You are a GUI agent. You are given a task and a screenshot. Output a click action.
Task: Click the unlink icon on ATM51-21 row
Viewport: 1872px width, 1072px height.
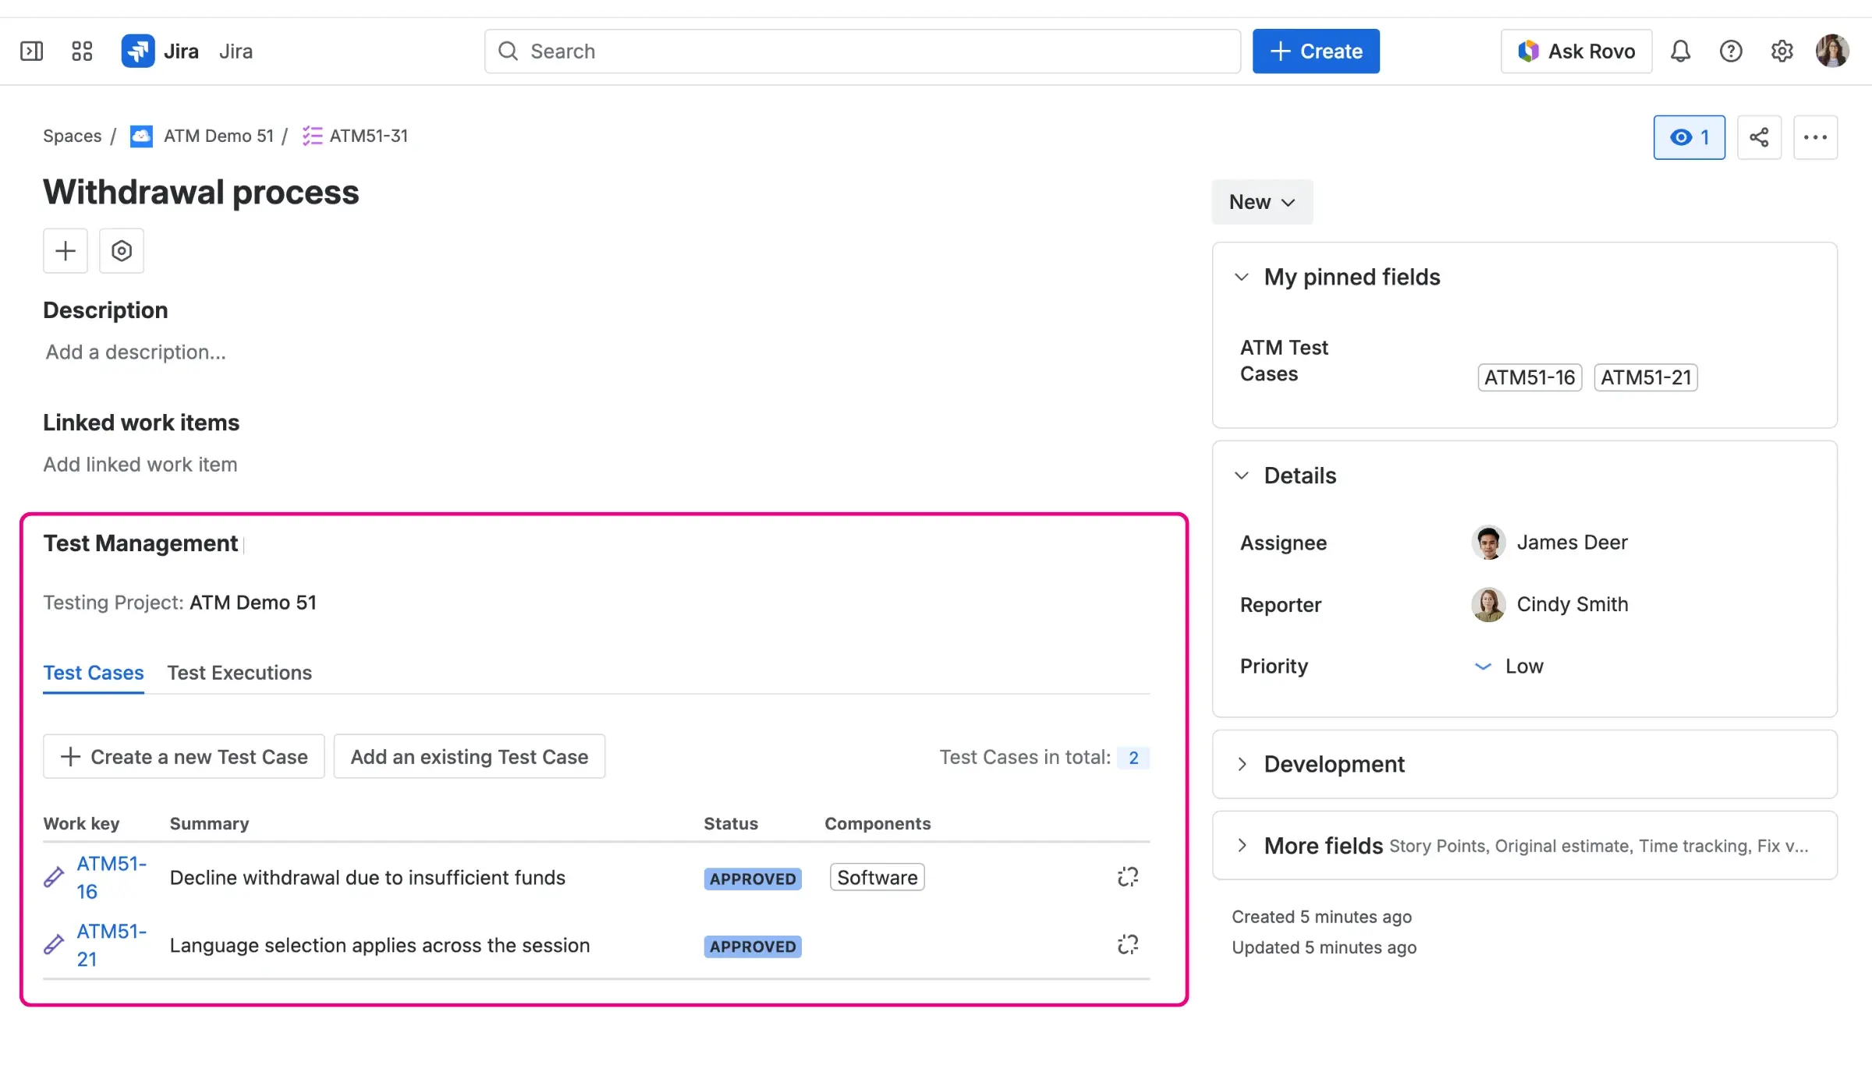pyautogui.click(x=1127, y=944)
